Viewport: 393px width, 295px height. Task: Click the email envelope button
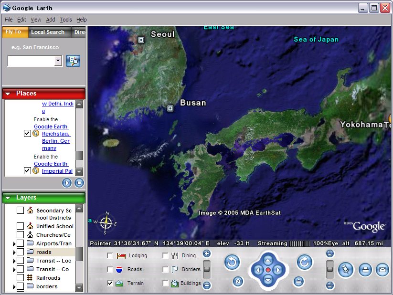coord(382,270)
